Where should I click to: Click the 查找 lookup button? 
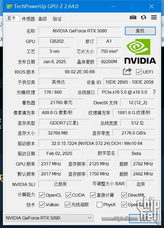coord(140,31)
